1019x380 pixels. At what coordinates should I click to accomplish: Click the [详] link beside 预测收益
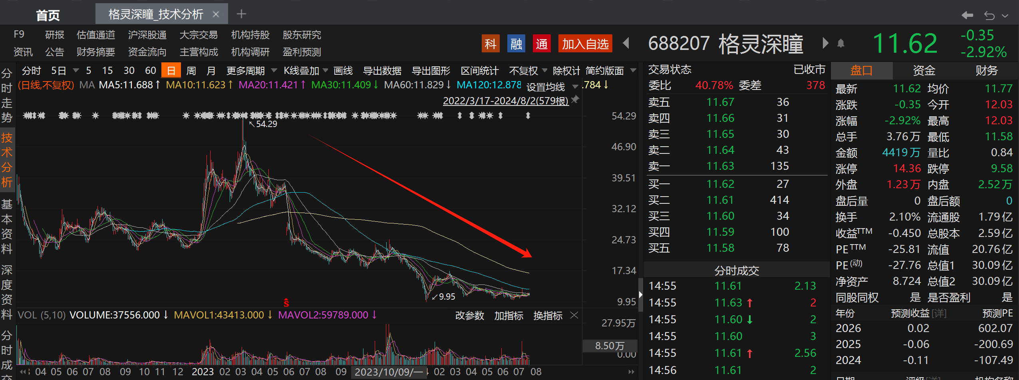click(x=939, y=313)
